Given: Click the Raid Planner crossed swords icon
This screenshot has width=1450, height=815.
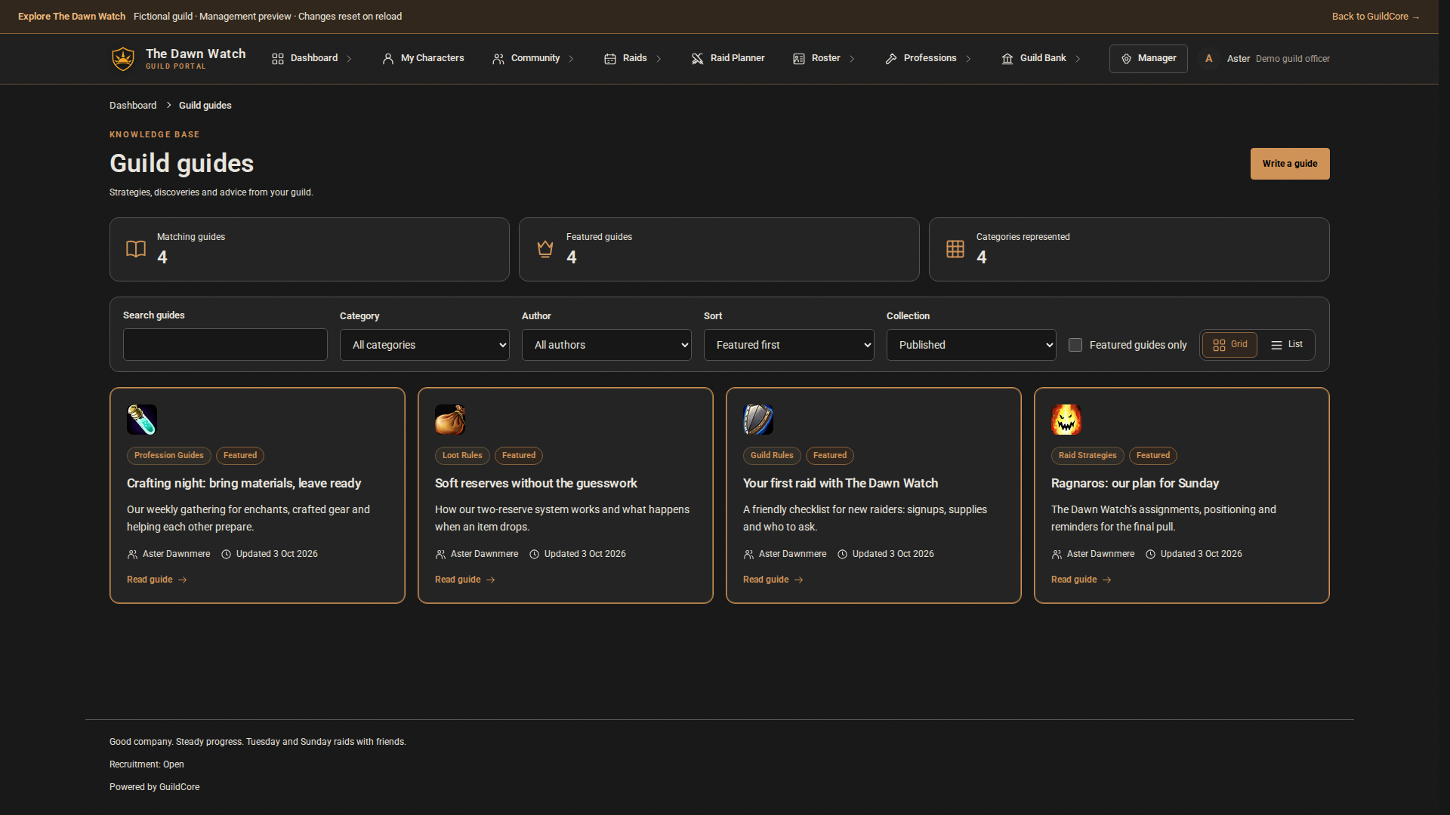Looking at the screenshot, I should tap(698, 59).
